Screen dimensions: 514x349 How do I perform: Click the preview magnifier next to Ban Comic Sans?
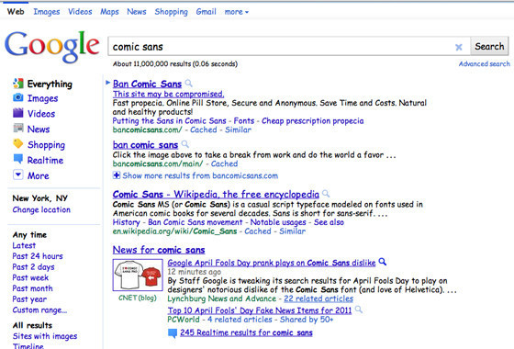tap(188, 83)
